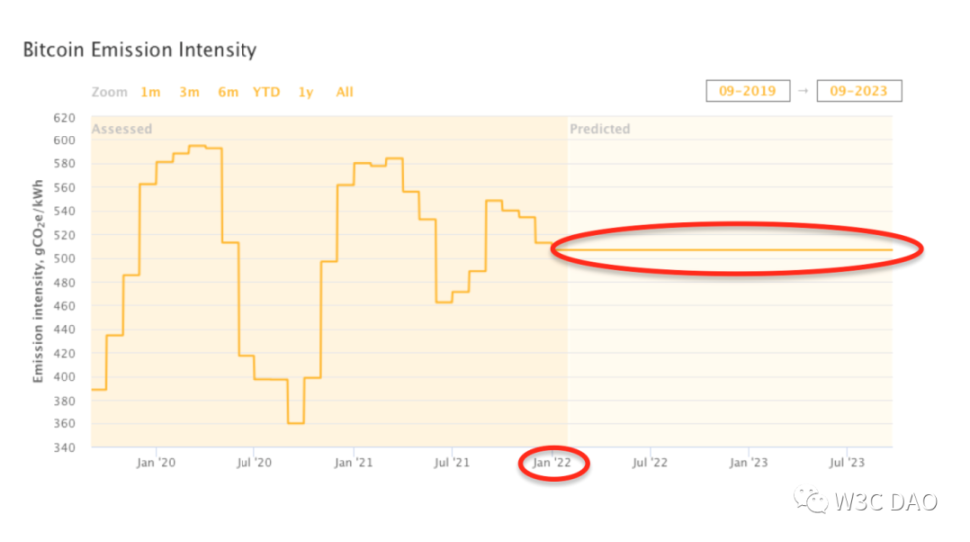Choose the YTD zoom option
Image resolution: width=970 pixels, height=542 pixels.
coord(266,92)
